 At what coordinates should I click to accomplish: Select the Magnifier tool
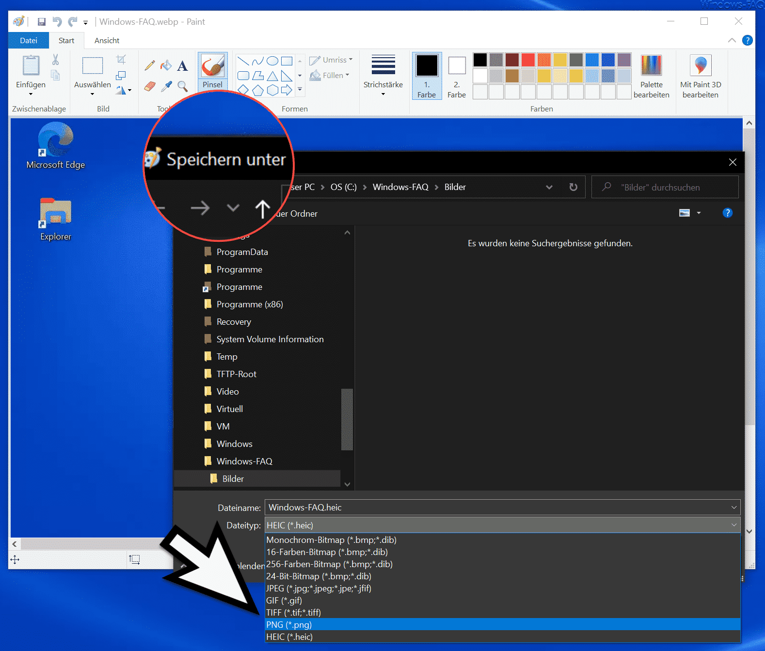pos(182,86)
